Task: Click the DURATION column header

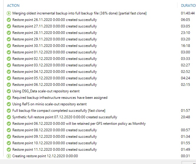Action: (x=188, y=5)
